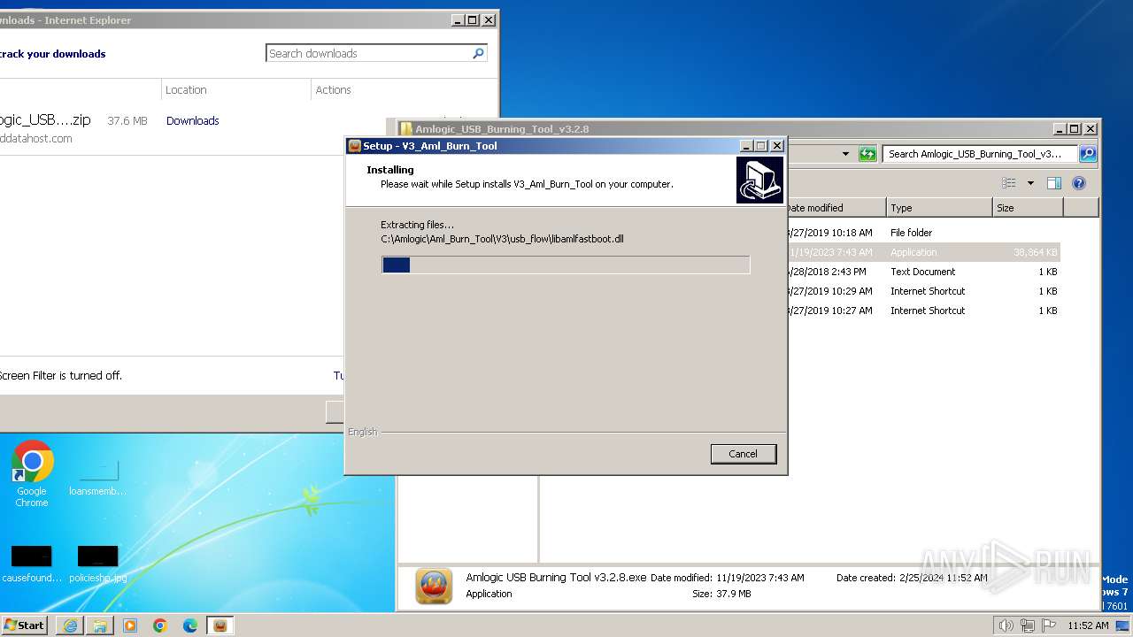
Task: Switch to Setup installer taskbar item
Action: 220,625
